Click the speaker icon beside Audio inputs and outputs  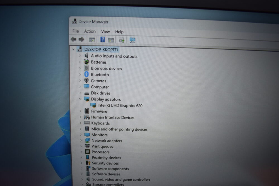[x=86, y=56]
